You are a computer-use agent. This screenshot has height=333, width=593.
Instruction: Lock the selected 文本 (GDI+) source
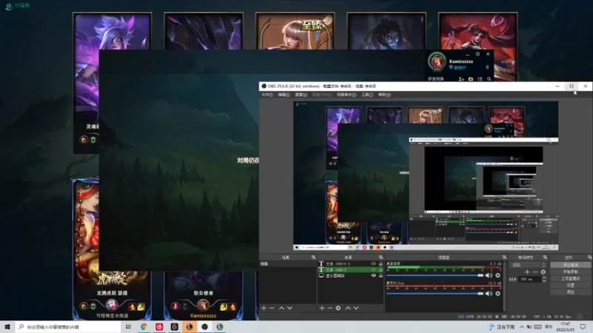tap(380, 270)
